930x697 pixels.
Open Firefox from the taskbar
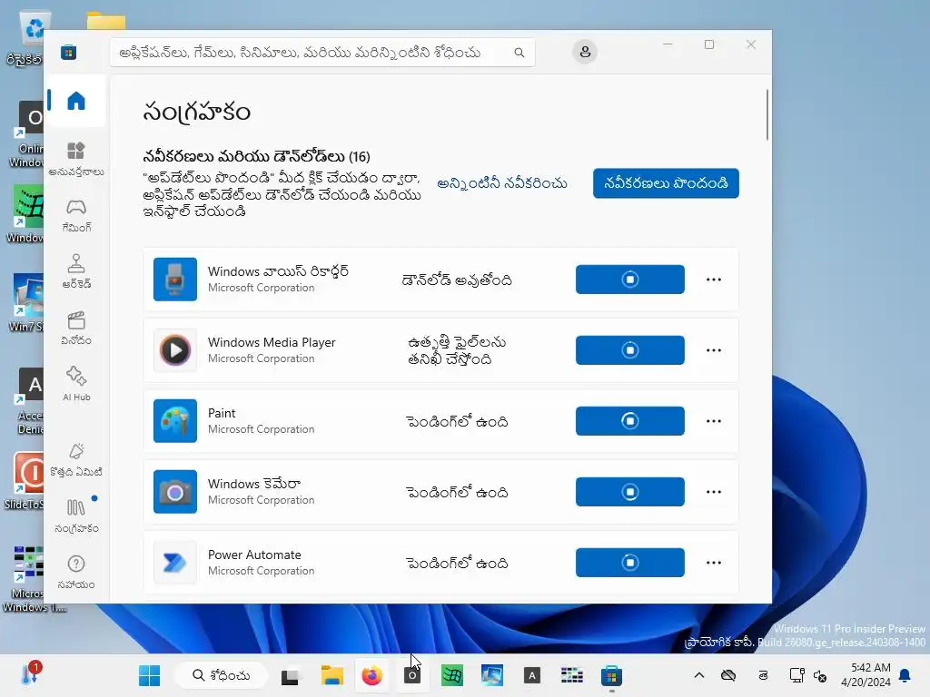(371, 675)
